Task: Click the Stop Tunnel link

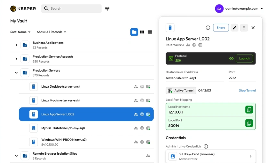Action: (x=247, y=90)
